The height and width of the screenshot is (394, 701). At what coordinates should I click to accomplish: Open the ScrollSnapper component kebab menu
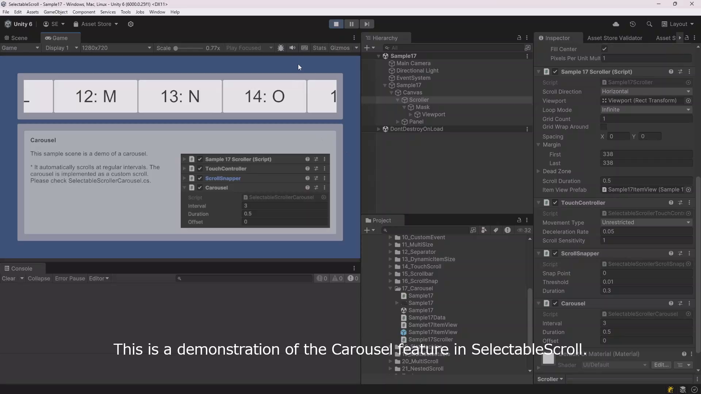(x=689, y=254)
